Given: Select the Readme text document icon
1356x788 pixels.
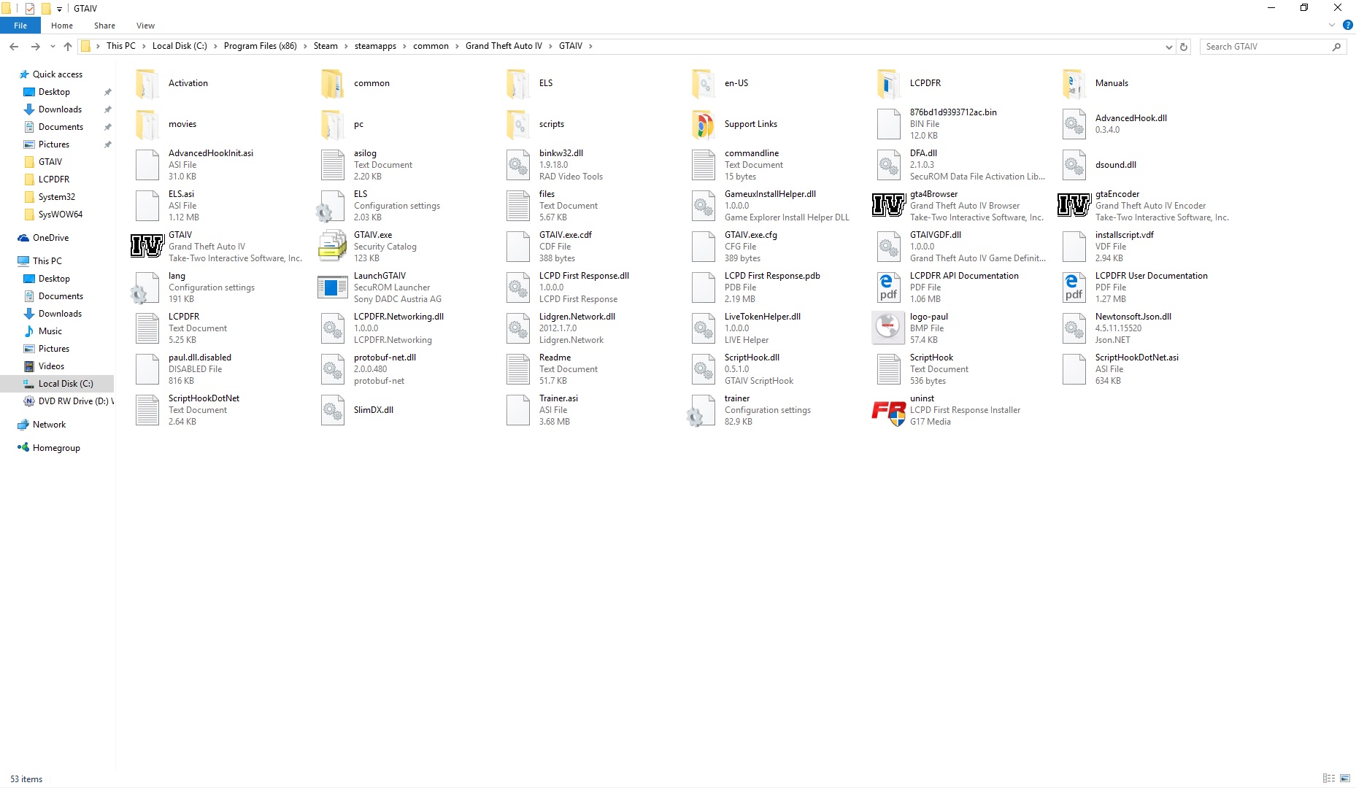Looking at the screenshot, I should [x=518, y=369].
